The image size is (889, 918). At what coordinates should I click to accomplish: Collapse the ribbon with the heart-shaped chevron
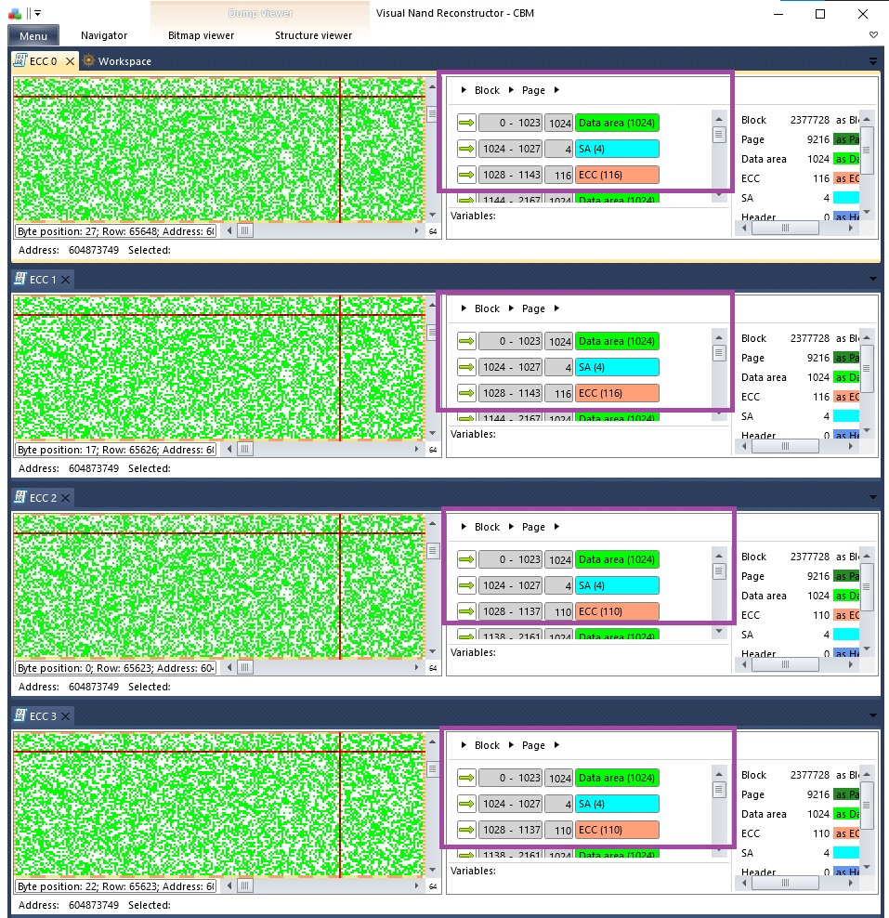[874, 35]
